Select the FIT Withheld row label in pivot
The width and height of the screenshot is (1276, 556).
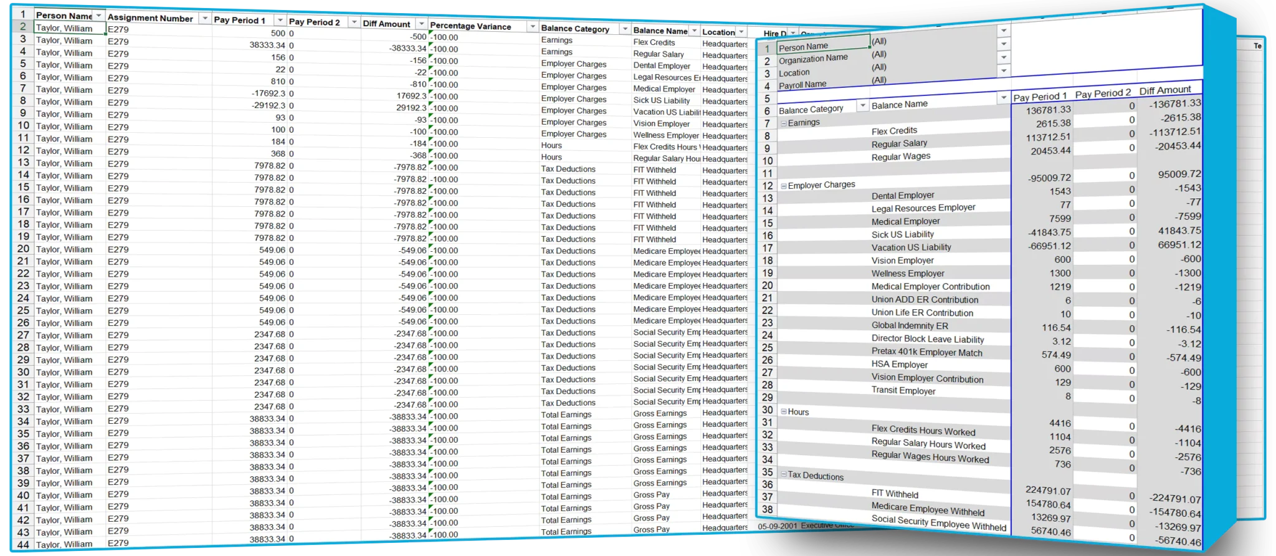(x=895, y=494)
